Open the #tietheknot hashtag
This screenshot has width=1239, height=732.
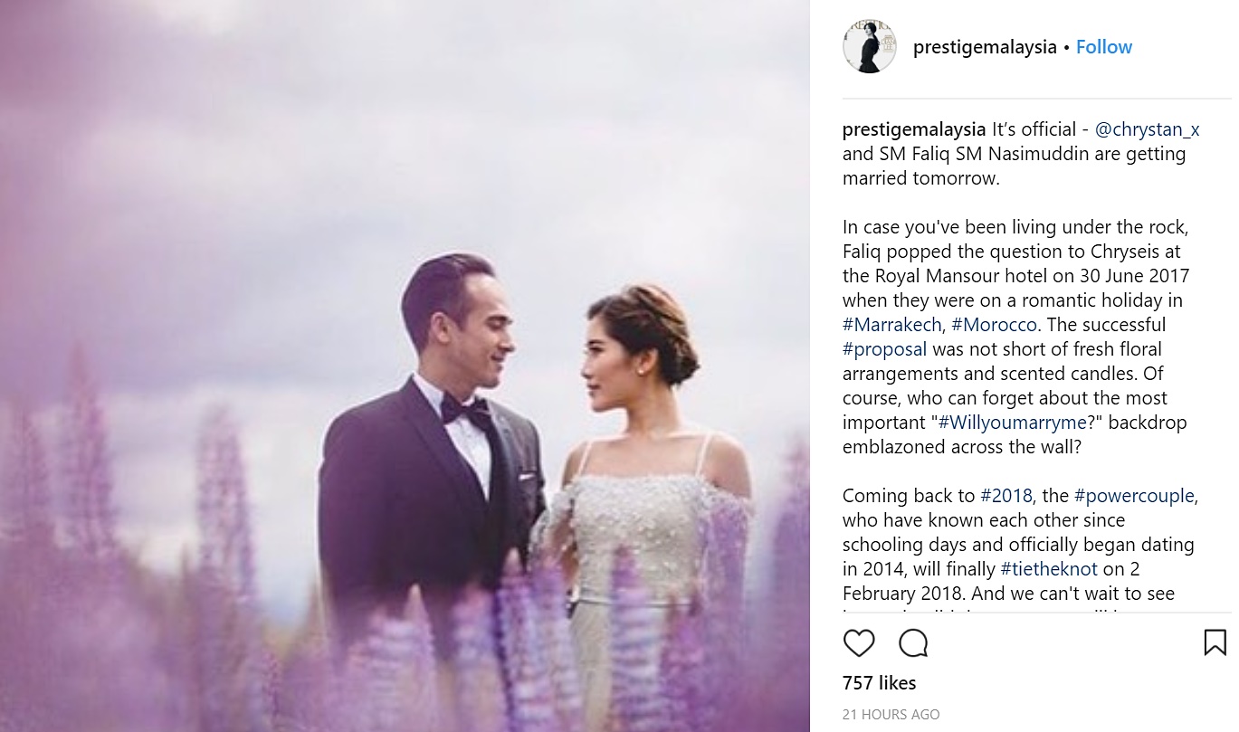pyautogui.click(x=1049, y=569)
